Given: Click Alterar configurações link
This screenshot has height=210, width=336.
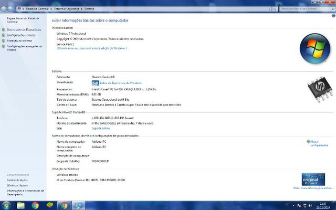Looking at the screenshot, I should (319, 143).
